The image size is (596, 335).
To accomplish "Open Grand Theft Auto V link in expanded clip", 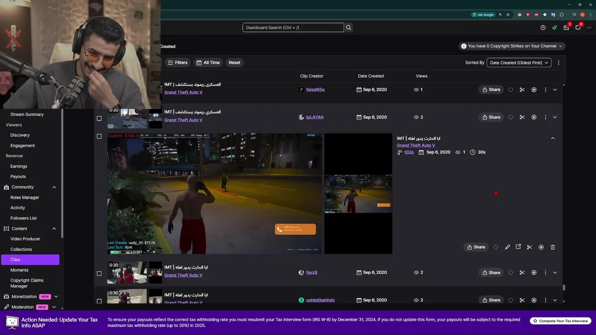I will click(416, 145).
